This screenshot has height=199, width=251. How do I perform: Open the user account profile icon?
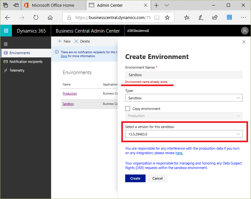point(245,31)
